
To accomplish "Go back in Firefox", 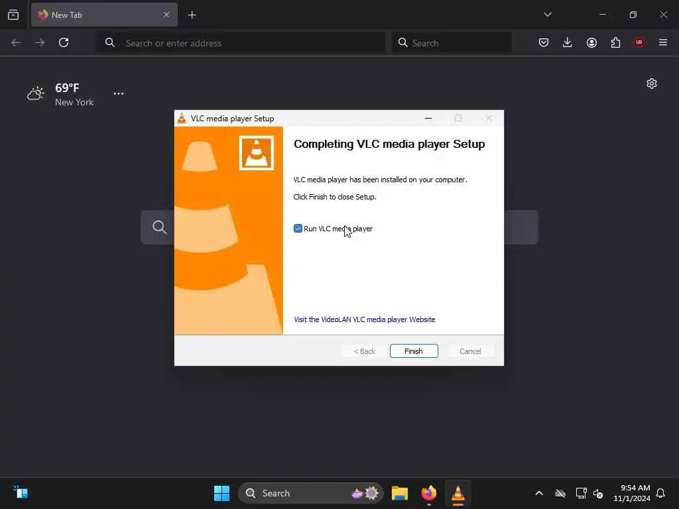I will tap(16, 42).
